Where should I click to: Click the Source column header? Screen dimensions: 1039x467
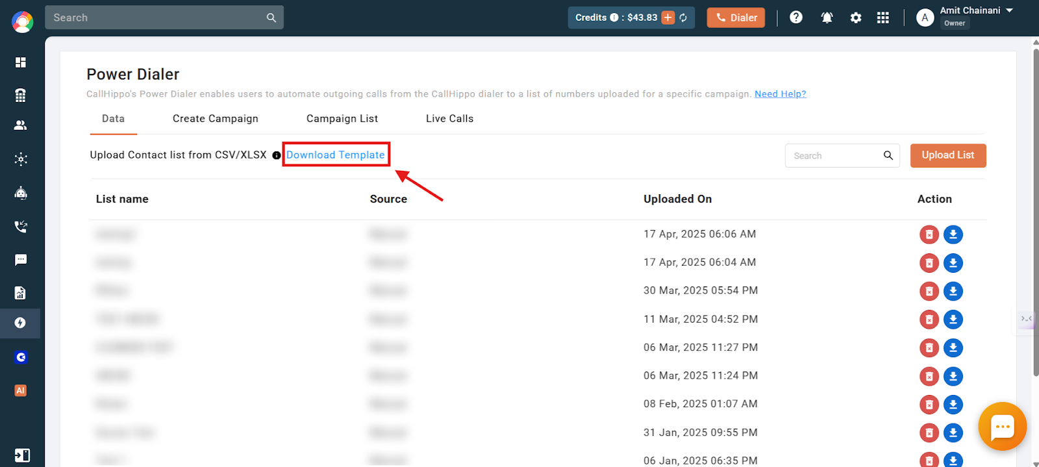tap(388, 199)
